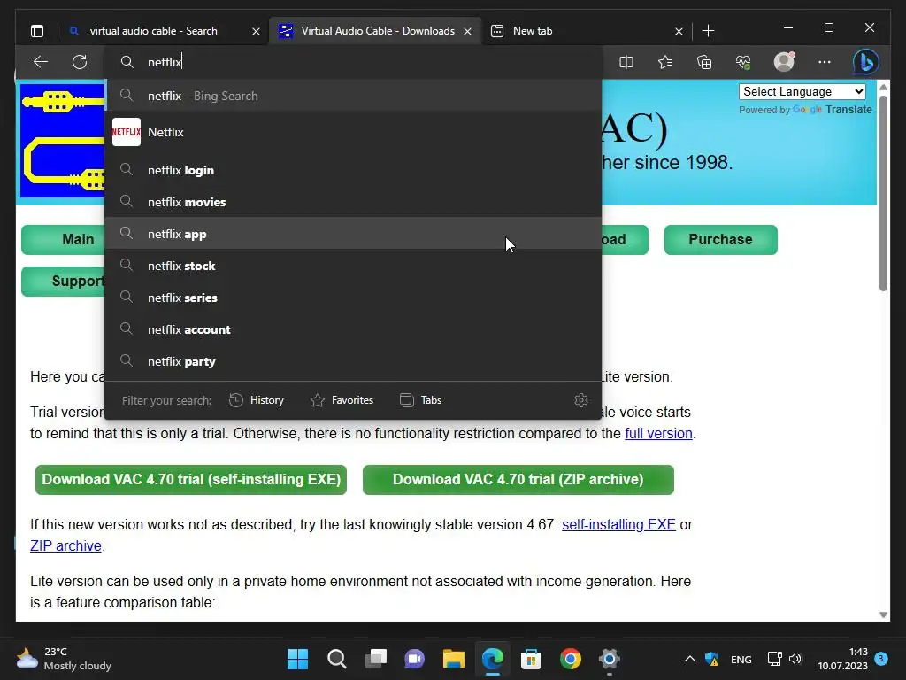Choose the netflix app suggestion

[353, 234]
